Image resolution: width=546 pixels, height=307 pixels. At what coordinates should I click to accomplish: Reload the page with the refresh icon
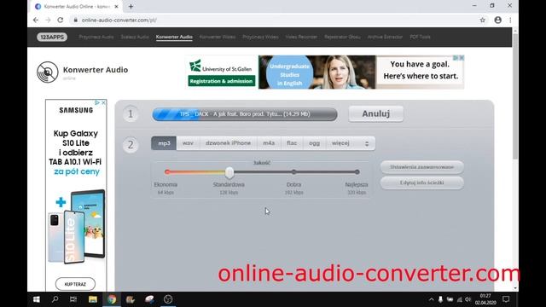coord(61,20)
